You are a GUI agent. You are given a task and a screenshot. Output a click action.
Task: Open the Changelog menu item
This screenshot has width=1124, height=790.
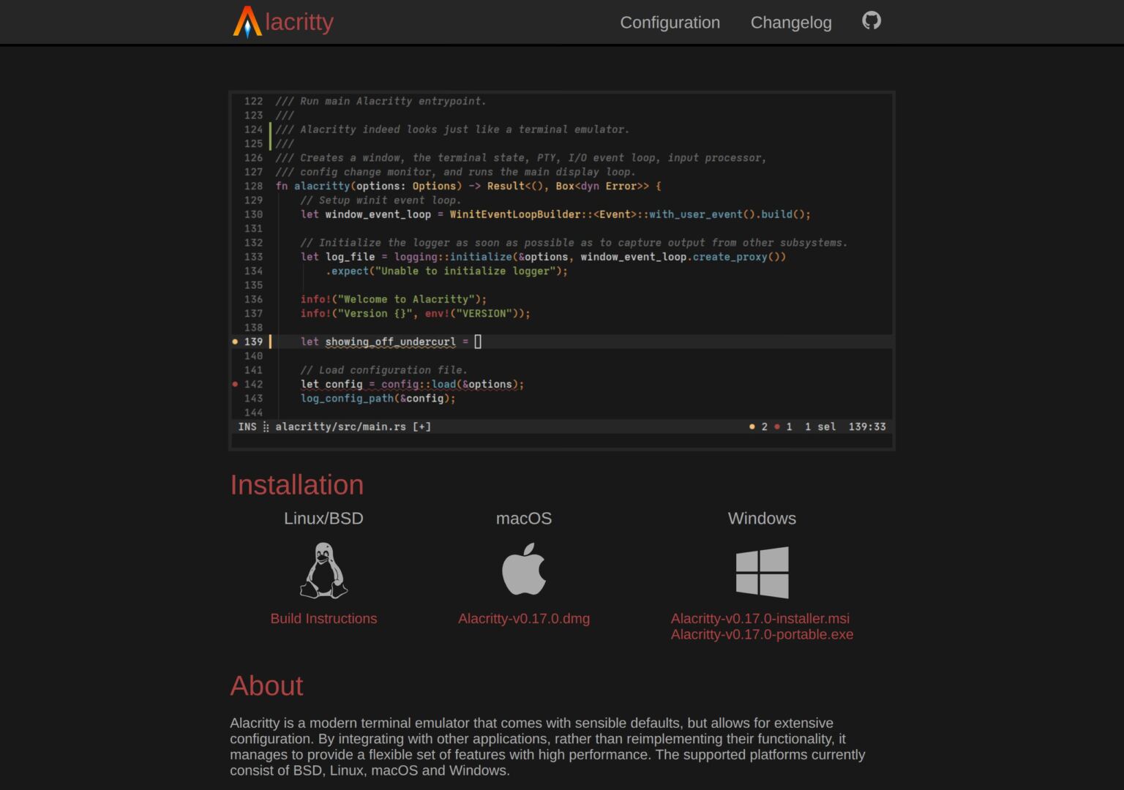point(791,23)
